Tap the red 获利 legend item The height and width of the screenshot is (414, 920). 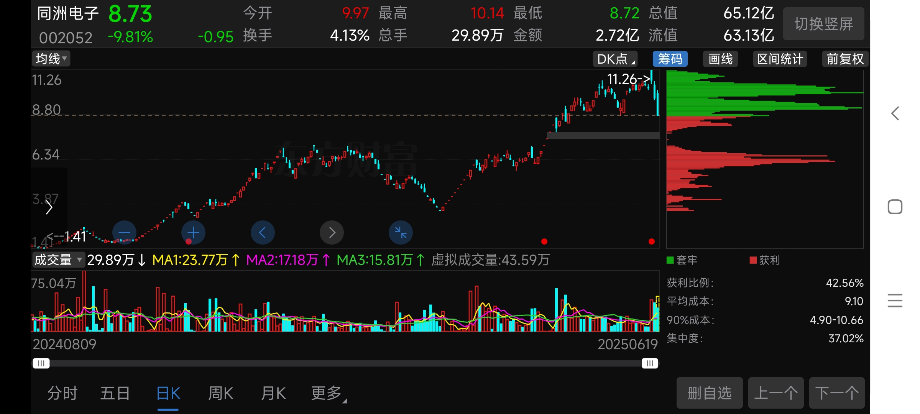765,260
